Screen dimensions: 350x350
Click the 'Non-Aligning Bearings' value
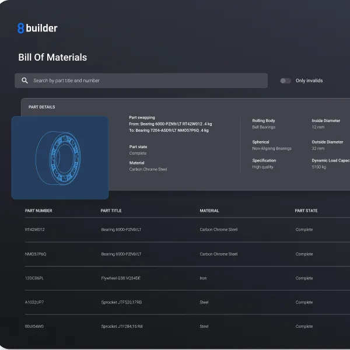272,148
